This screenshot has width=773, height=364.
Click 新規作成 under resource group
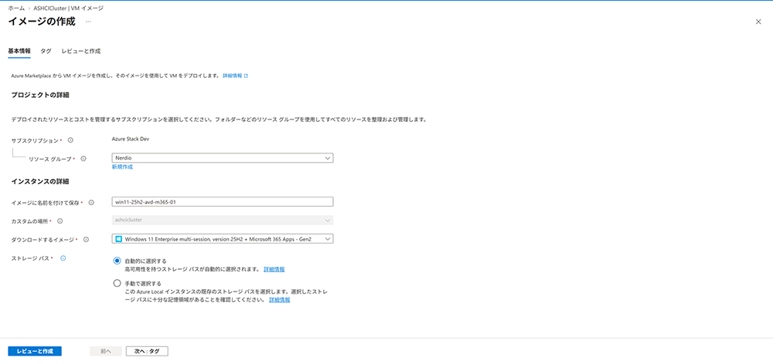(122, 167)
